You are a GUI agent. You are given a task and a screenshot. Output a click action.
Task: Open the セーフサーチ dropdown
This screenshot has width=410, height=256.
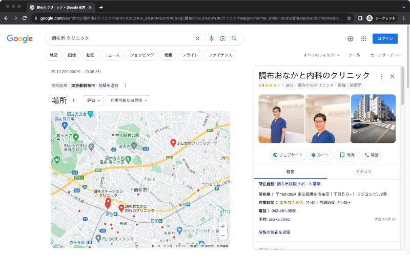[384, 55]
